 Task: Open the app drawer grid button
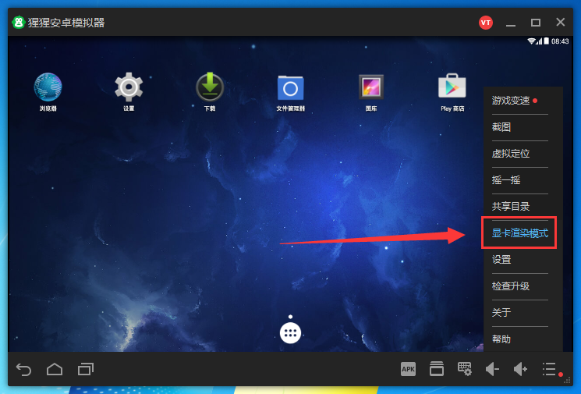[x=290, y=333]
